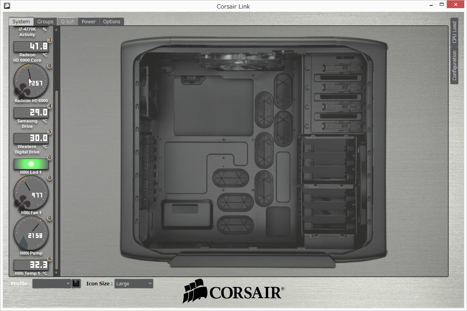Switch to the System tab
The image size is (467, 311).
click(x=21, y=22)
